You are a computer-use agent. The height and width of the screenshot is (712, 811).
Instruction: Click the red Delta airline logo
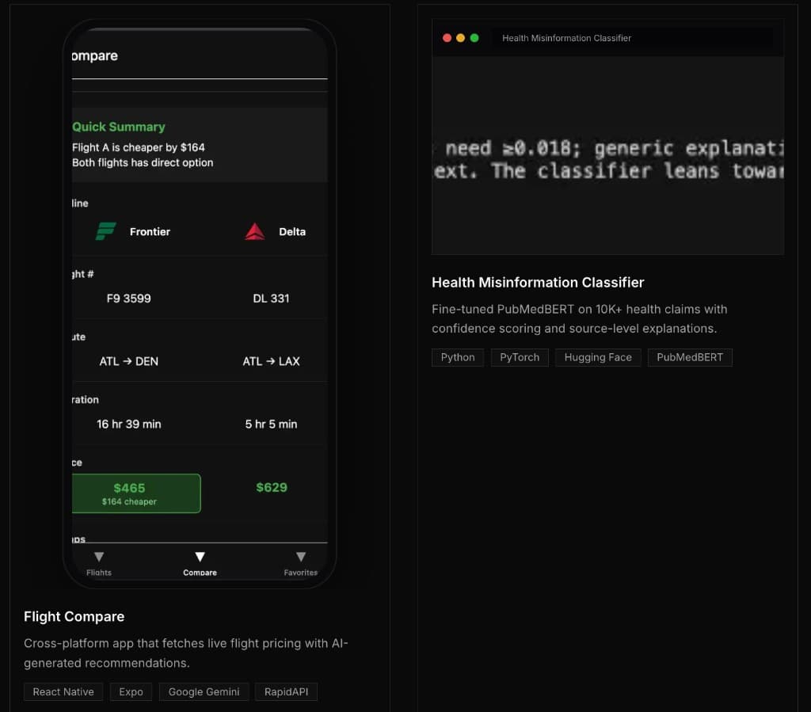click(x=254, y=231)
